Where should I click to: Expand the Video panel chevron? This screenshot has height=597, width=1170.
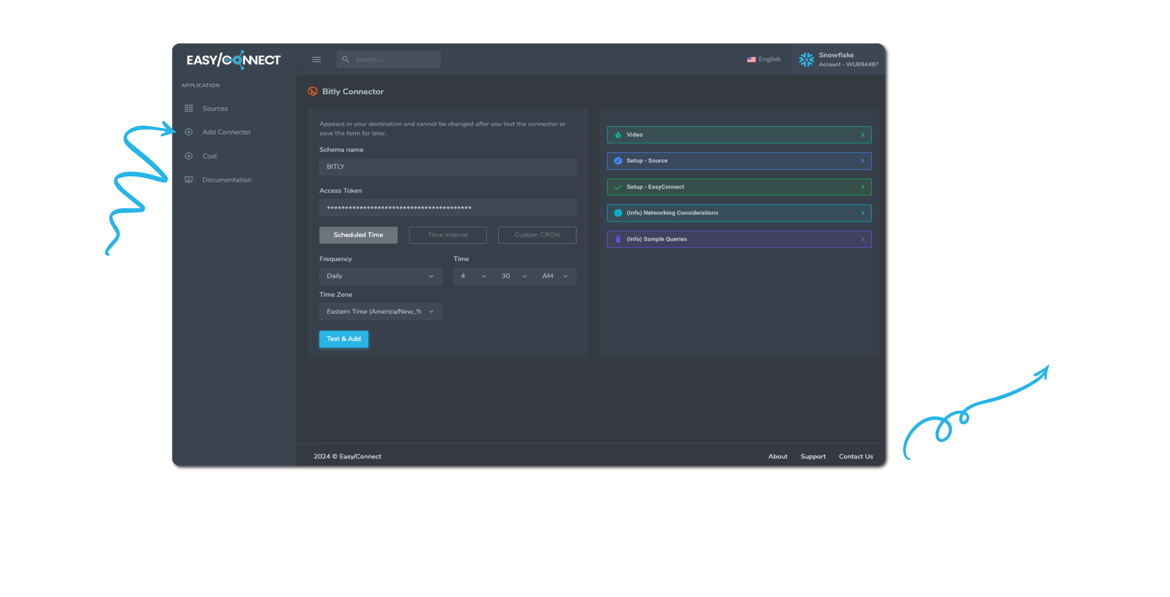[x=862, y=135]
